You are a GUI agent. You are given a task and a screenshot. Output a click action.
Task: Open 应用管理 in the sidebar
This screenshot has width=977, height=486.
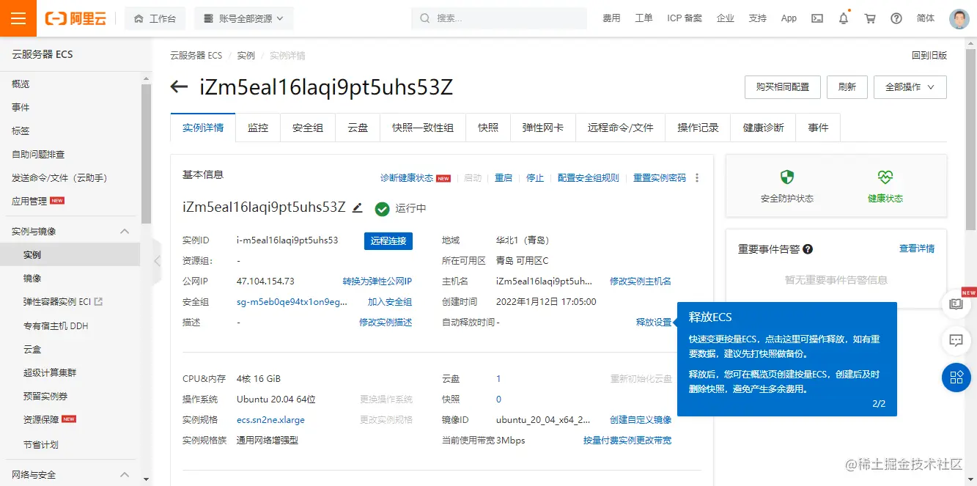29,201
